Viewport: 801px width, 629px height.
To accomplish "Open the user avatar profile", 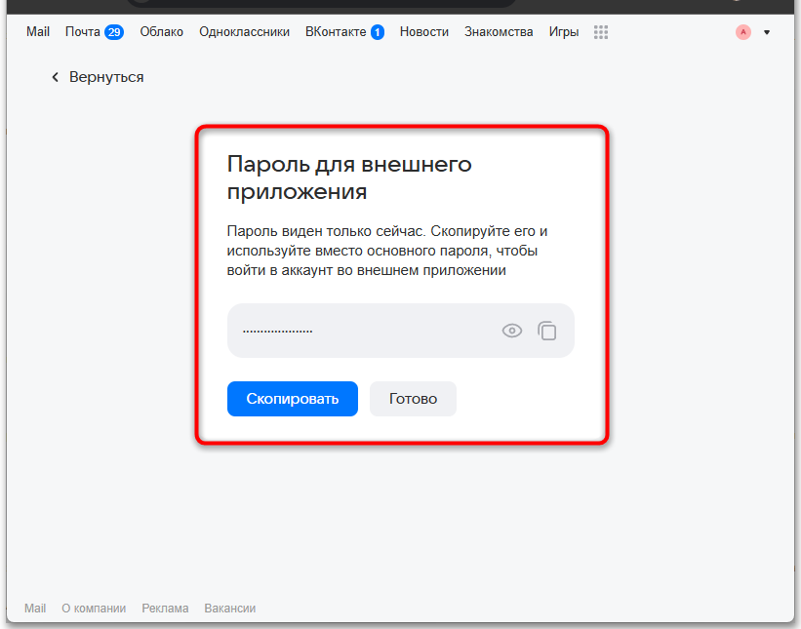I will [x=743, y=32].
